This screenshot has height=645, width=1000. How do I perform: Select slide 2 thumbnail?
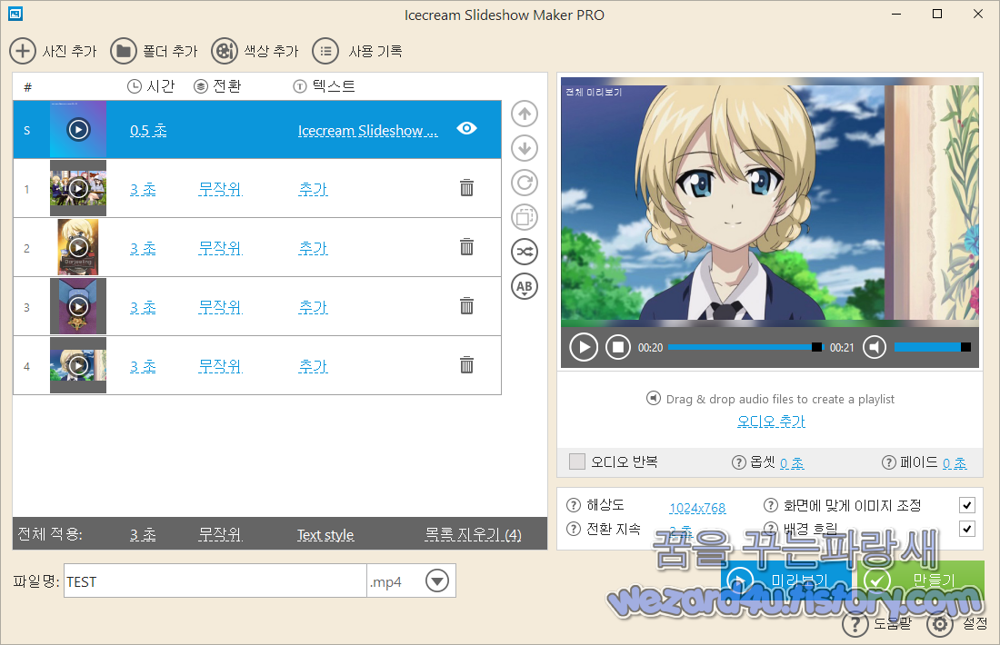tap(78, 247)
